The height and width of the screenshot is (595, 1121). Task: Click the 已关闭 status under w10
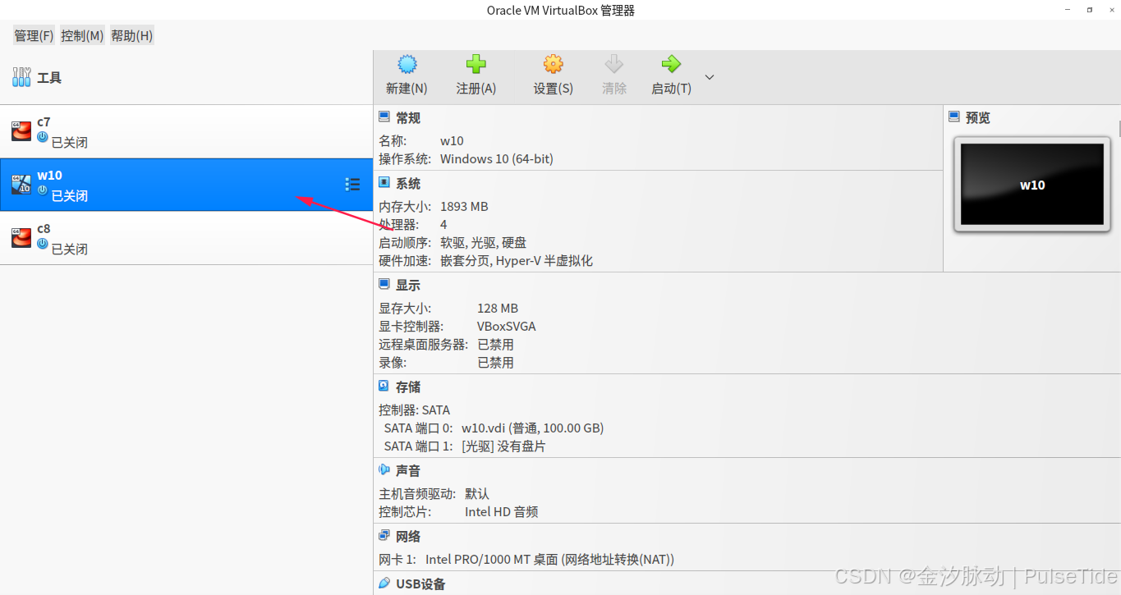click(x=70, y=195)
